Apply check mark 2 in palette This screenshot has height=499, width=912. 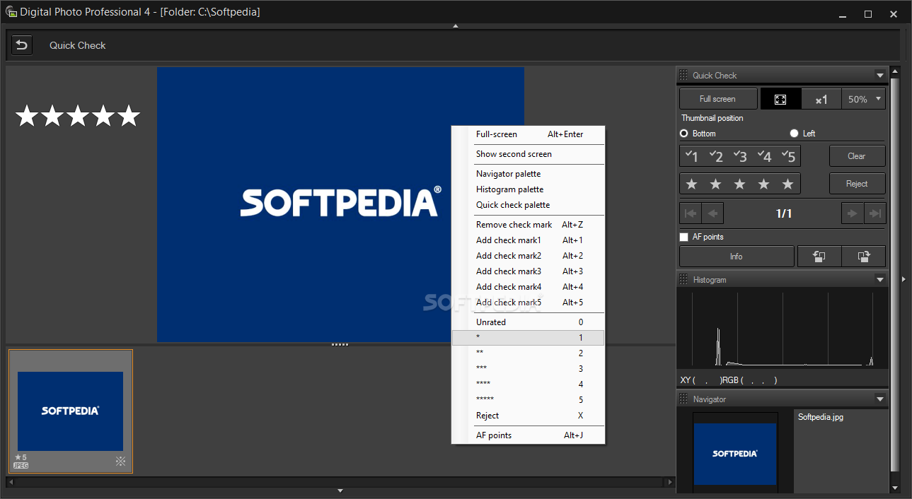(x=716, y=156)
